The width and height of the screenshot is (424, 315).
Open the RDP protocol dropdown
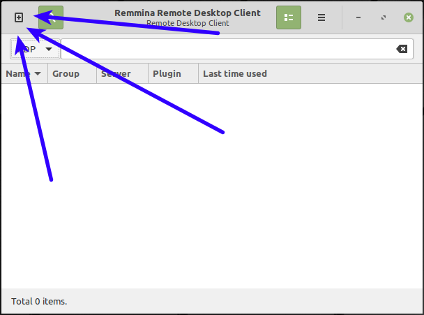pyautogui.click(x=35, y=49)
